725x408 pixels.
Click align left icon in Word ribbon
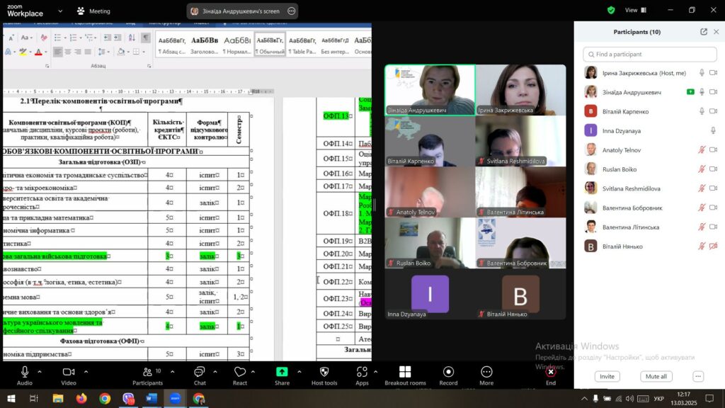click(58, 52)
